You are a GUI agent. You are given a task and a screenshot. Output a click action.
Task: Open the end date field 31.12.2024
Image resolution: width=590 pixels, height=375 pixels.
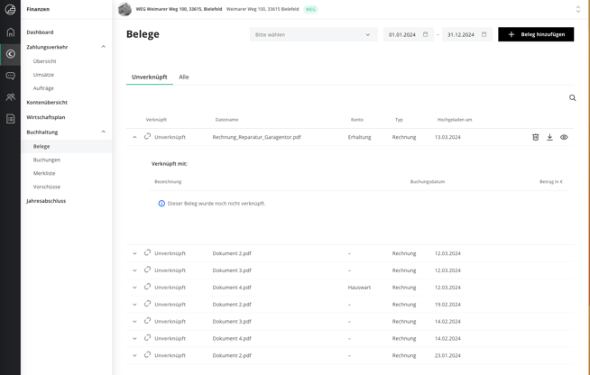coord(466,34)
